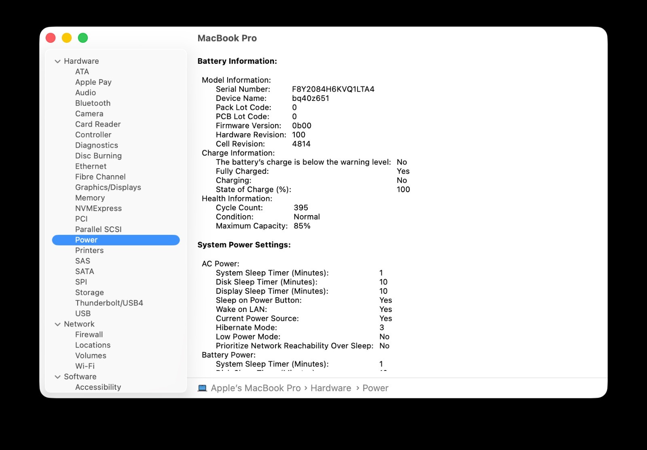
Task: Click serial number F8Y2084H6KVQ1LTA4
Action: tap(333, 89)
